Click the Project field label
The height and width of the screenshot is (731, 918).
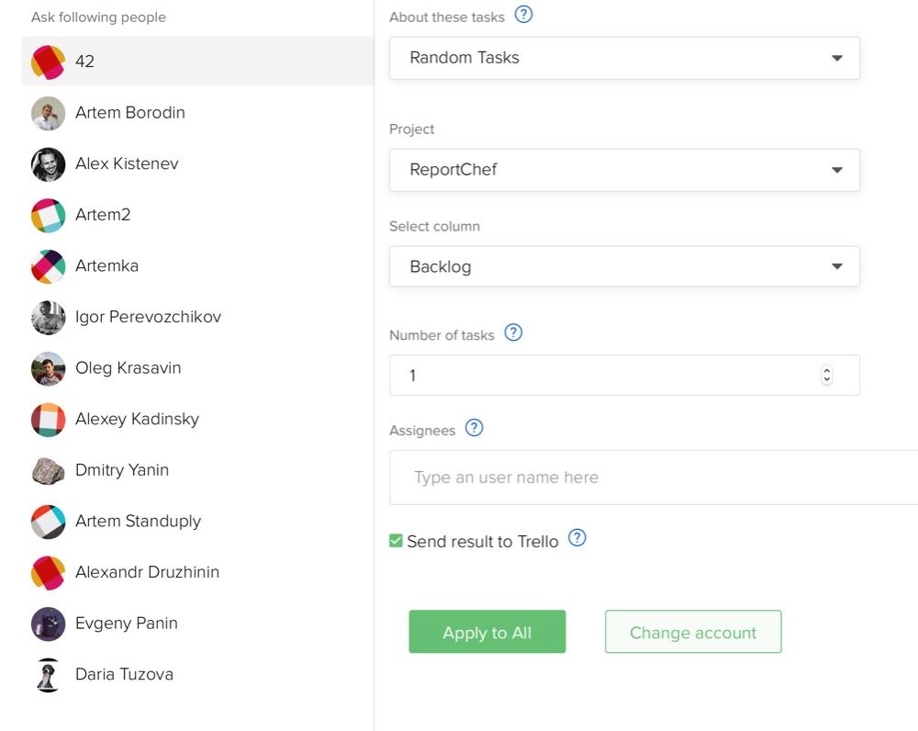pyautogui.click(x=411, y=129)
